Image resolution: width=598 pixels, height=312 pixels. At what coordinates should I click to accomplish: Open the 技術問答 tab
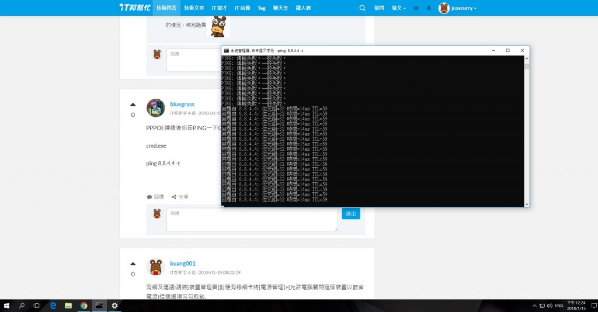166,8
